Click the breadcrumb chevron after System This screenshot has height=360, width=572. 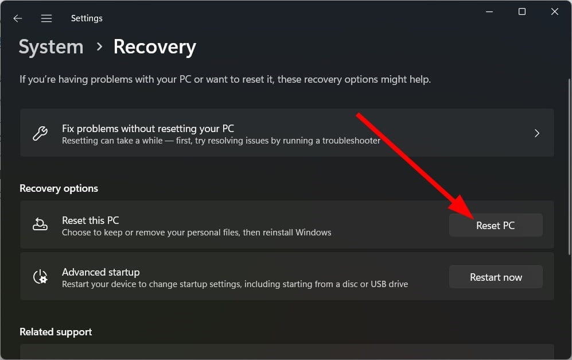[x=99, y=47]
